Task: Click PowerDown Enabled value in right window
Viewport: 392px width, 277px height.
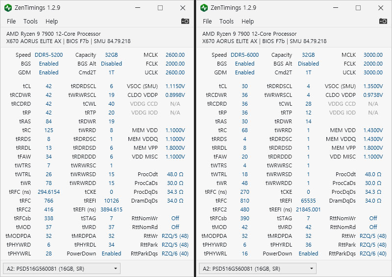Action: pos(308,254)
